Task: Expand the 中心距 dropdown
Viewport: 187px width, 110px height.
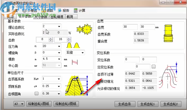Action: click(x=59, y=65)
